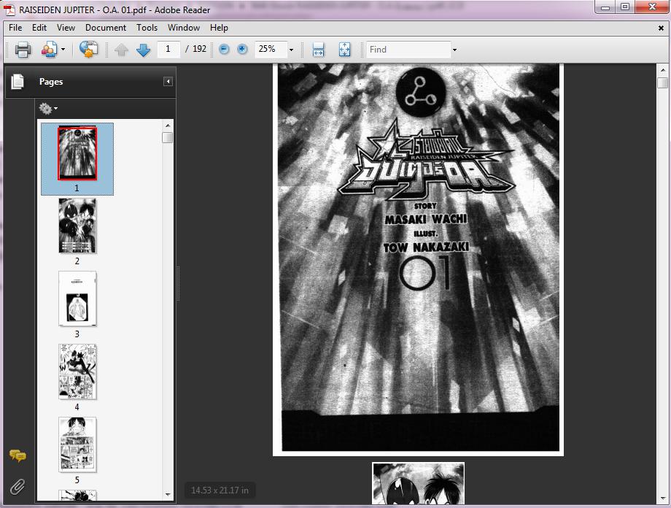Click the Adobe PDF icon in title bar
This screenshot has width=671, height=508.
click(9, 9)
